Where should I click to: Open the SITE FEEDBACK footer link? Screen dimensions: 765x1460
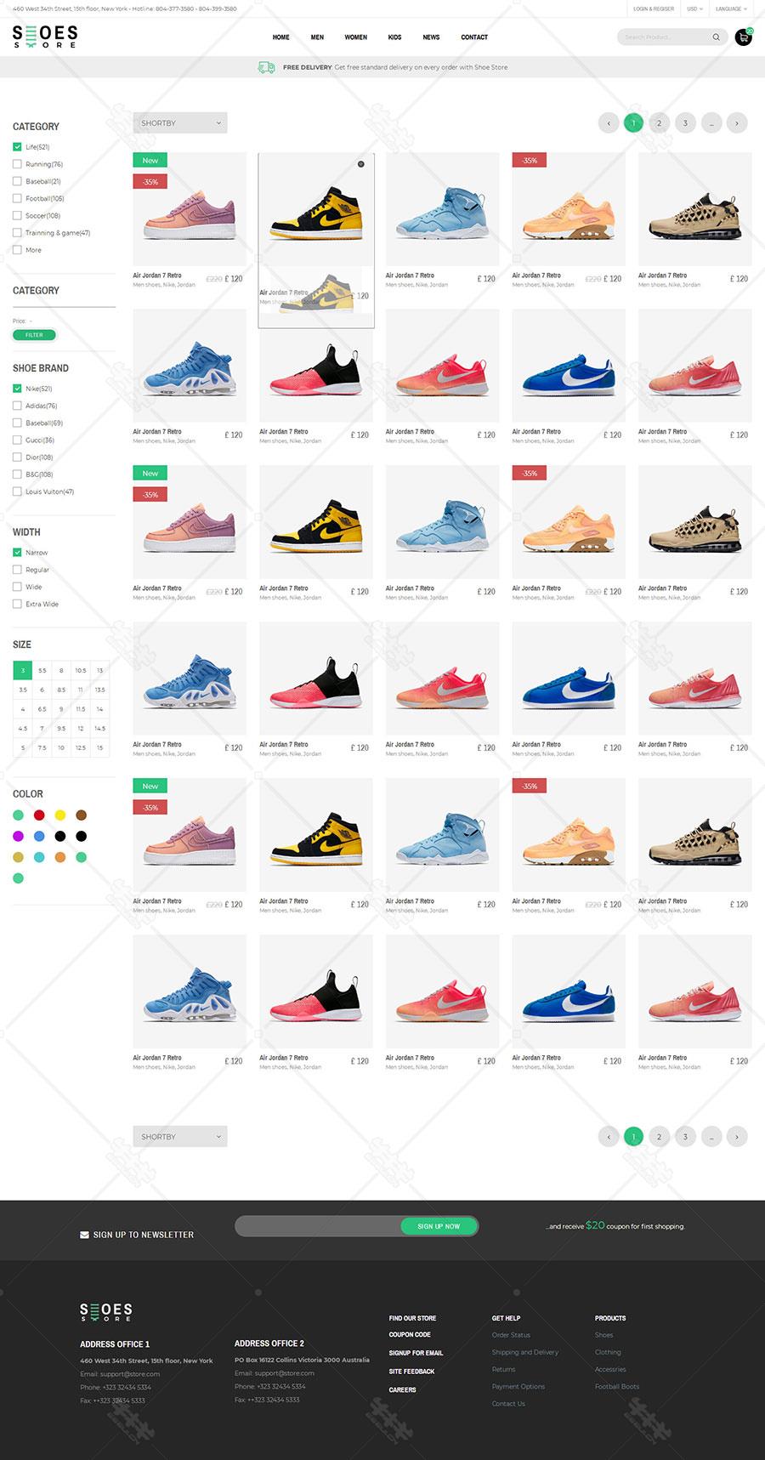click(x=412, y=1371)
